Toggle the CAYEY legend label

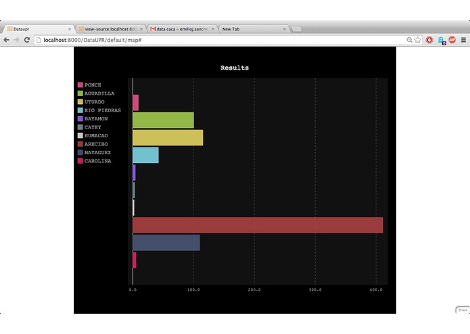93,127
